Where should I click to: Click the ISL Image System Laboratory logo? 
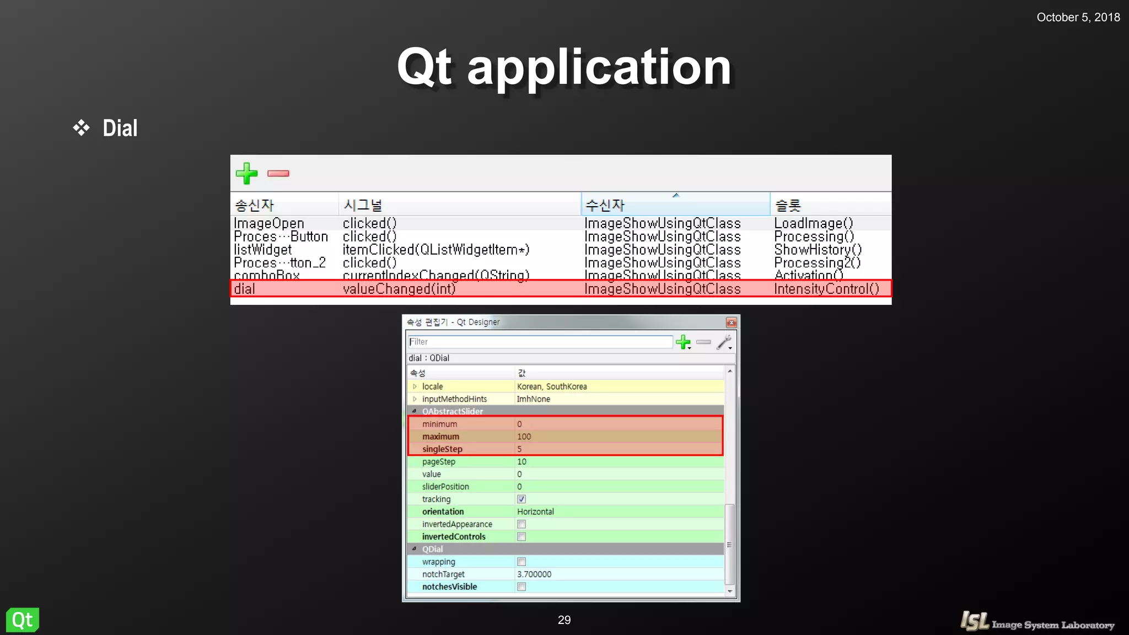pos(1036,622)
